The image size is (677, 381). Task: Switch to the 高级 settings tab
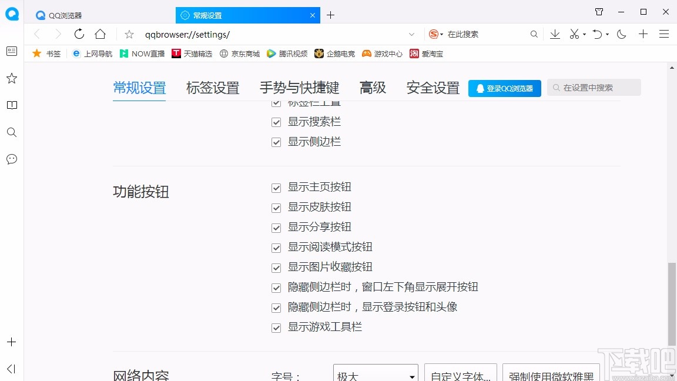[372, 88]
